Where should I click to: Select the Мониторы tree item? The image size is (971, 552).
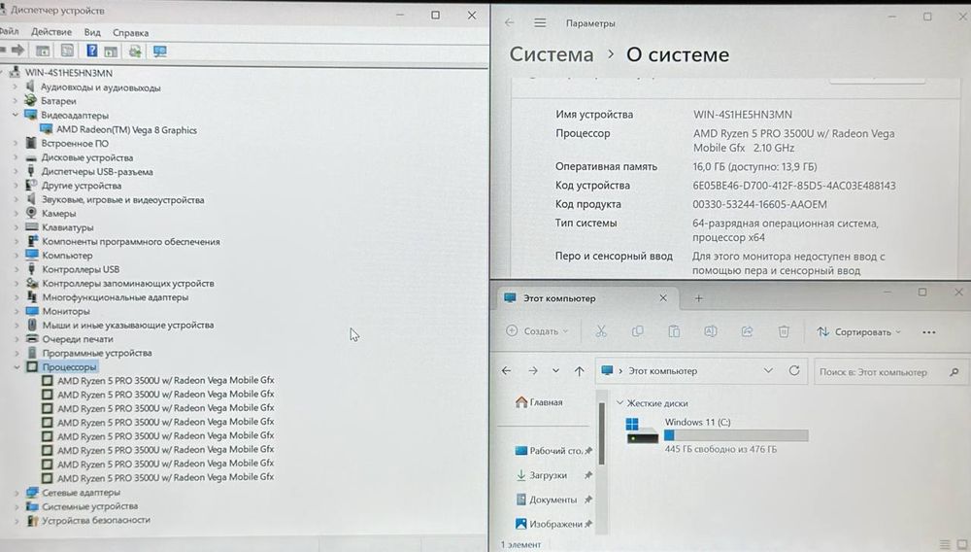click(x=66, y=311)
